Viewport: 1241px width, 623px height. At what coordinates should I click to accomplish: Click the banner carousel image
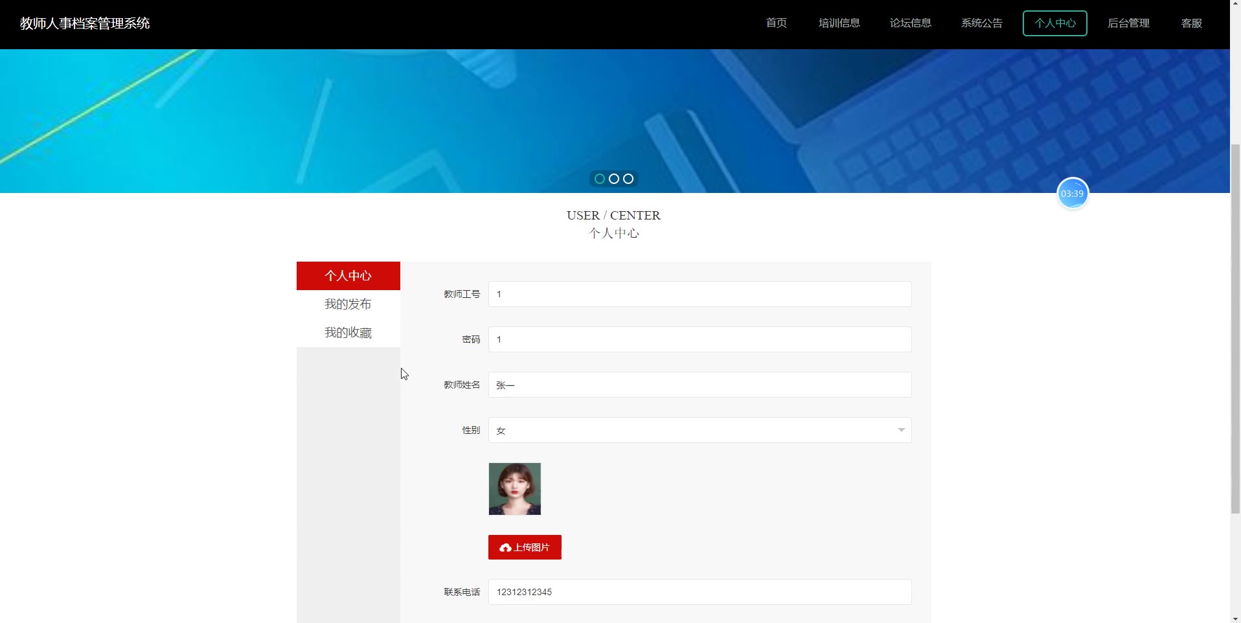tap(615, 121)
